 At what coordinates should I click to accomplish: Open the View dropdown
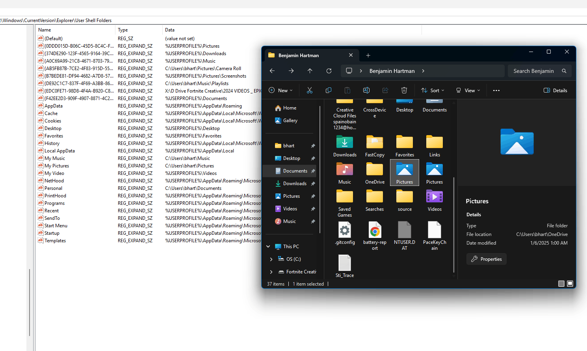(x=468, y=90)
